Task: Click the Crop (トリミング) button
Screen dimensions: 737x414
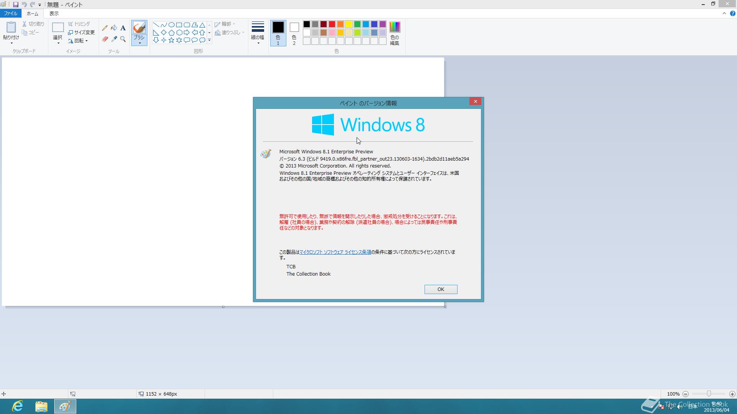Action: [x=79, y=24]
